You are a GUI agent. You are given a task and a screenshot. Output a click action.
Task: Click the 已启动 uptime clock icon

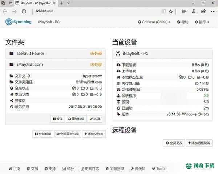click(118, 108)
